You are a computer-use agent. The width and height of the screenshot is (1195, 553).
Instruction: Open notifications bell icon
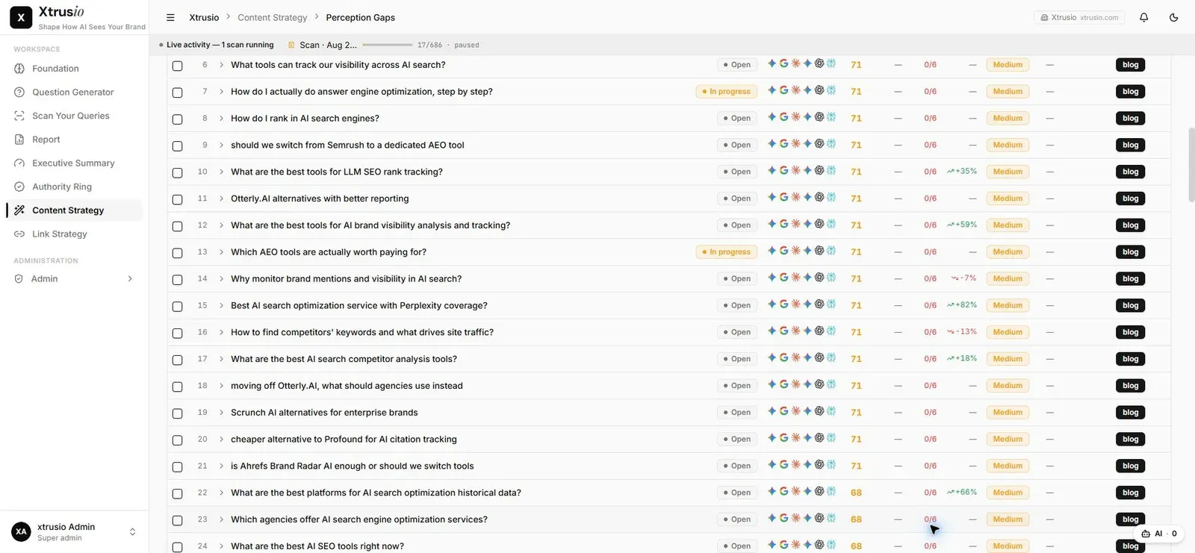click(x=1143, y=17)
